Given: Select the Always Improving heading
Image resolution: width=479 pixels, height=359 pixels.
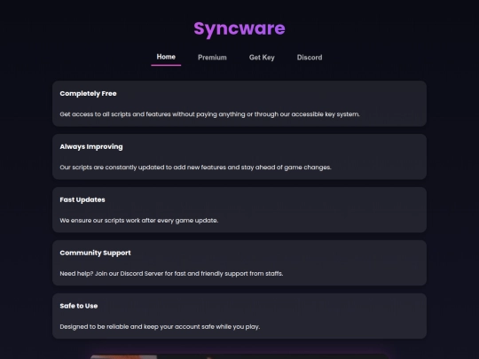Looking at the screenshot, I should [x=91, y=147].
